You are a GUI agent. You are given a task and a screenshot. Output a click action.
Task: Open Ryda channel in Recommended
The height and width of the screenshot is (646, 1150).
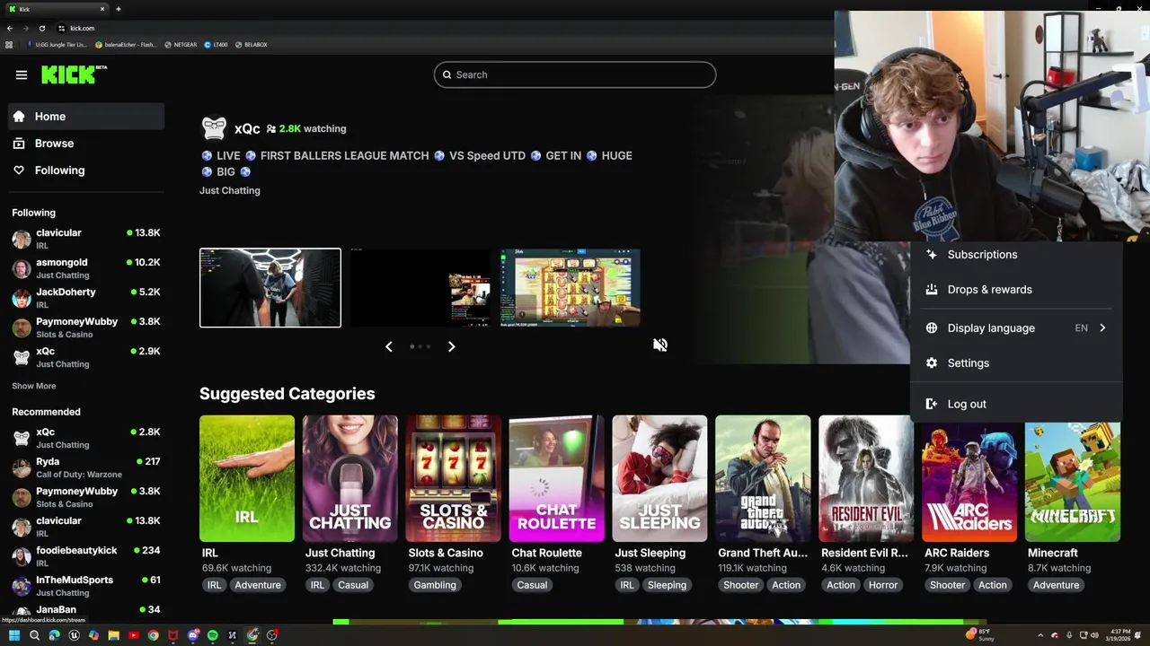click(86, 467)
